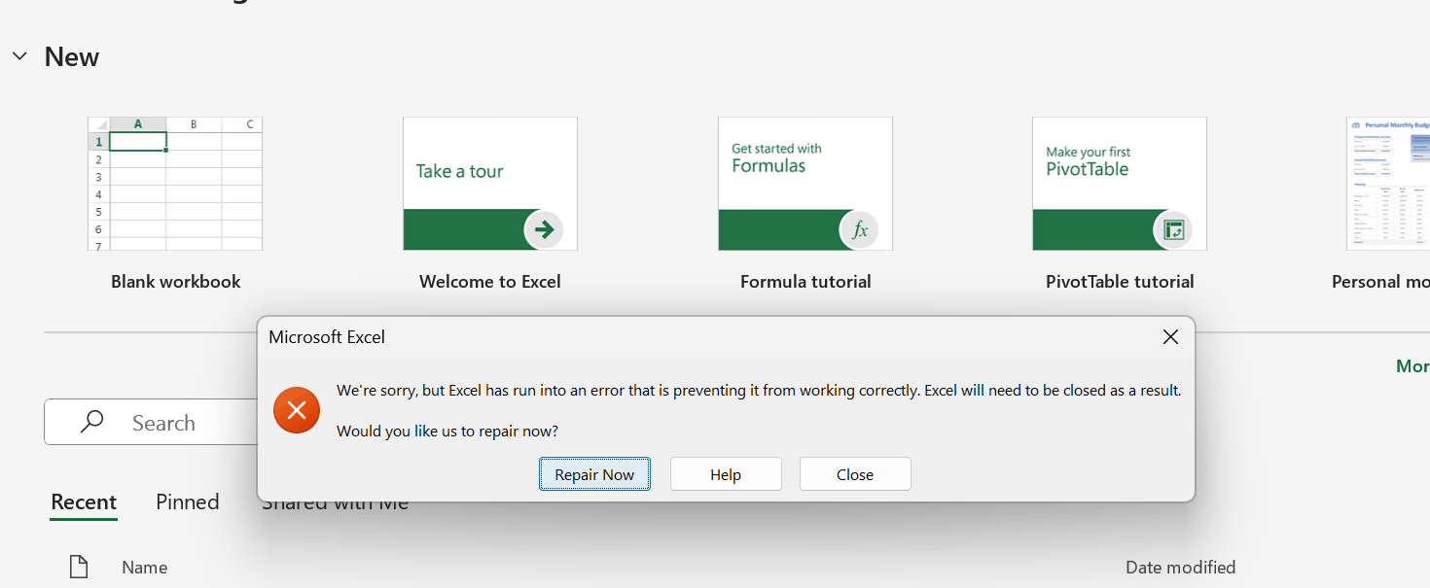Dismiss dialog with X close icon
Image resolution: width=1430 pixels, height=588 pixels.
[x=1170, y=337]
